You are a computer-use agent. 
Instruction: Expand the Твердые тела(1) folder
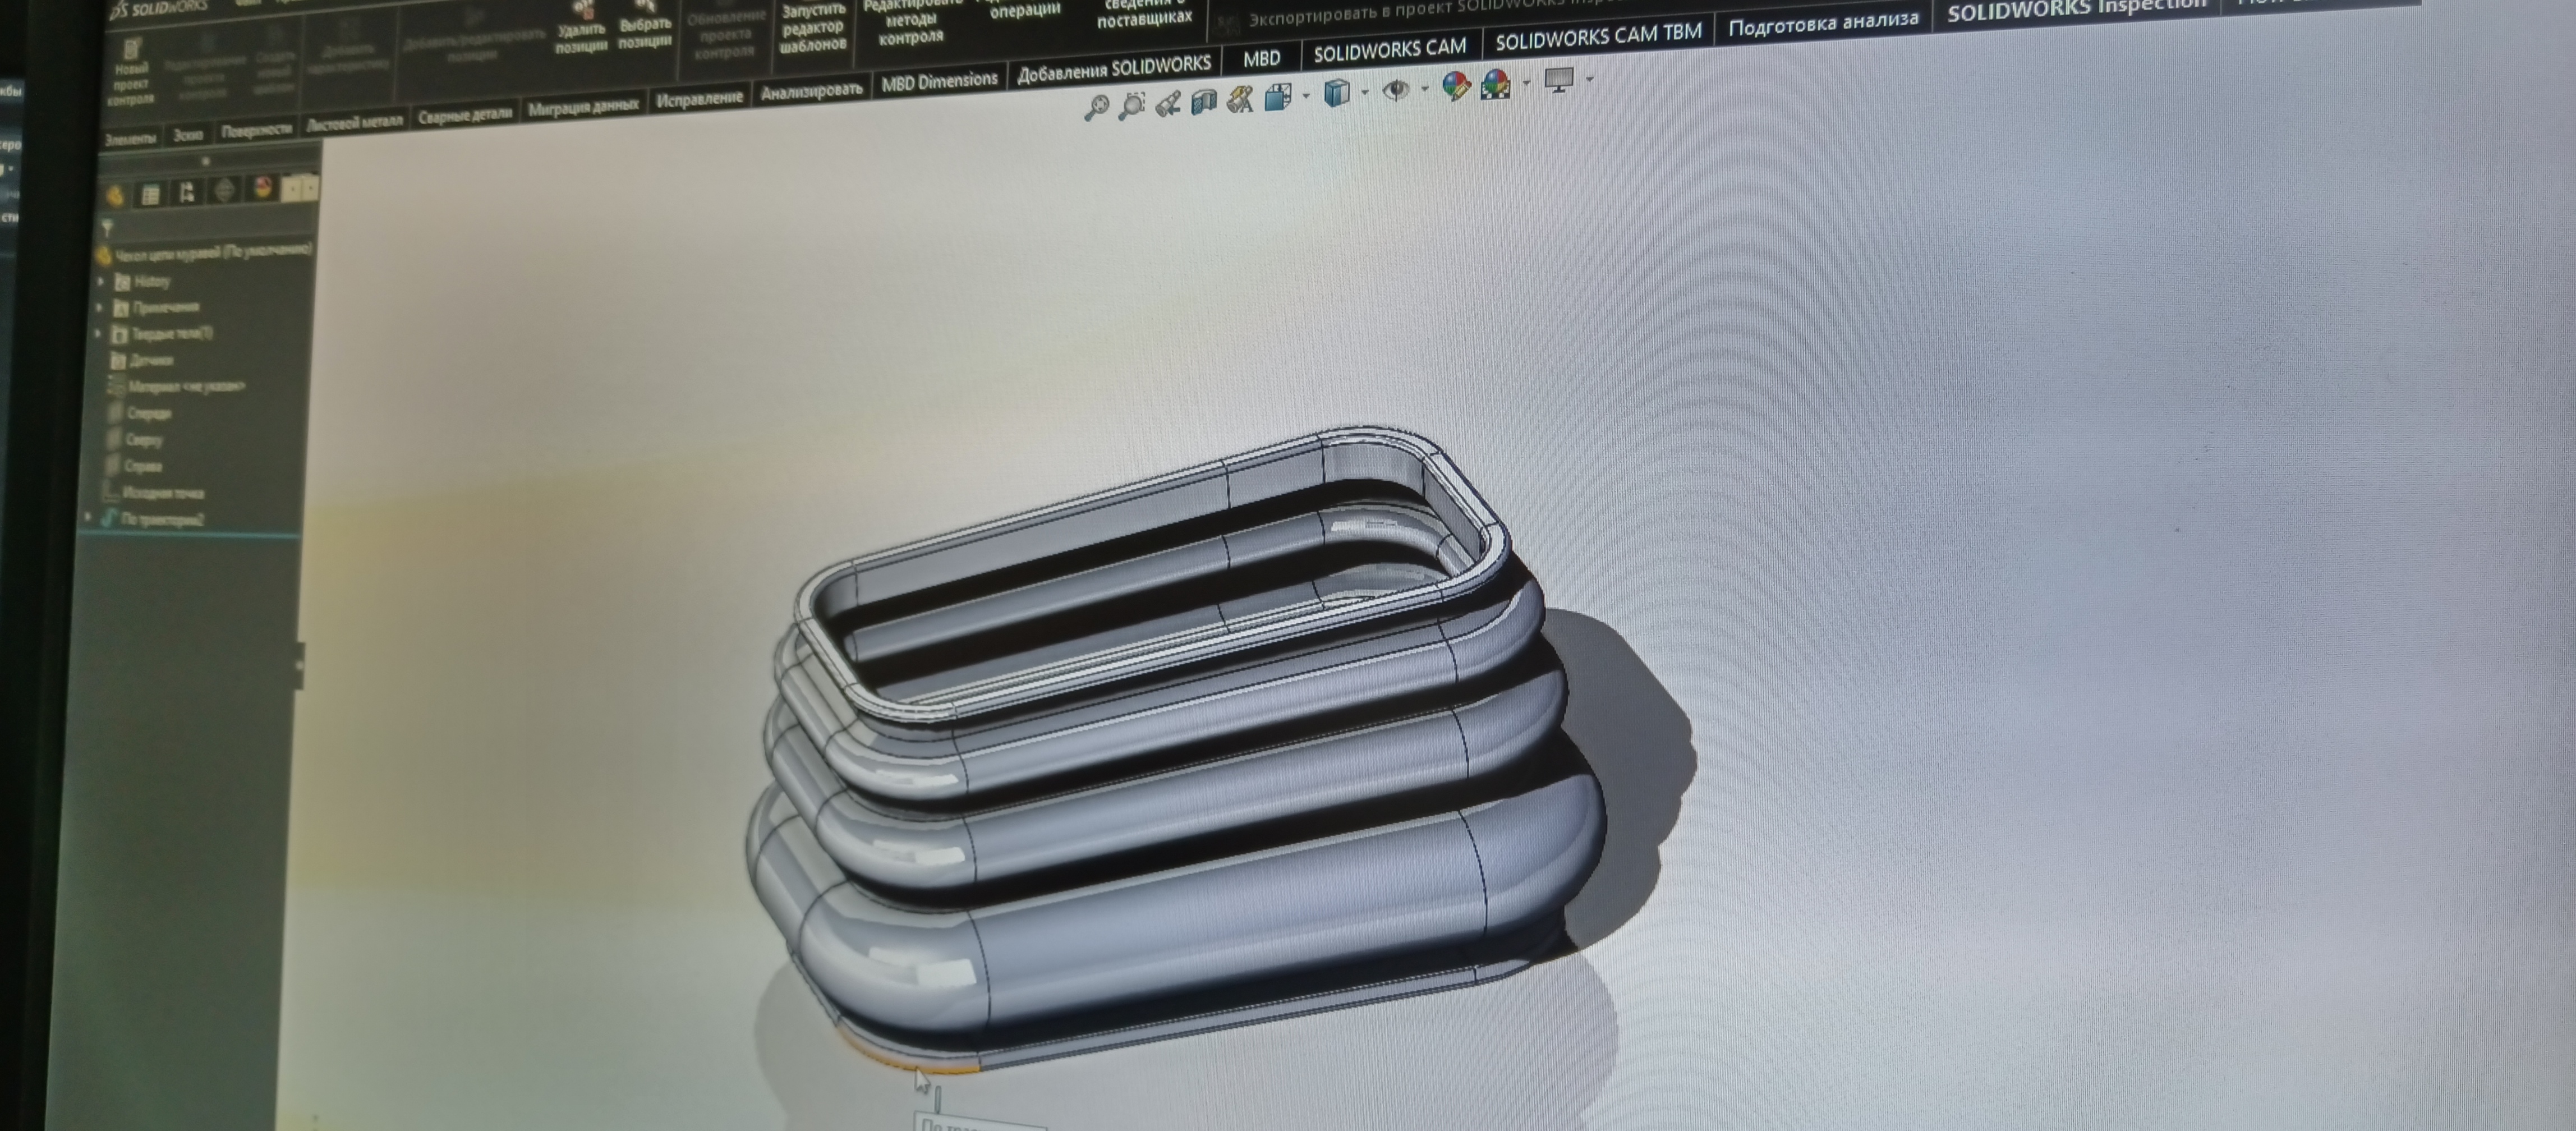(98, 334)
